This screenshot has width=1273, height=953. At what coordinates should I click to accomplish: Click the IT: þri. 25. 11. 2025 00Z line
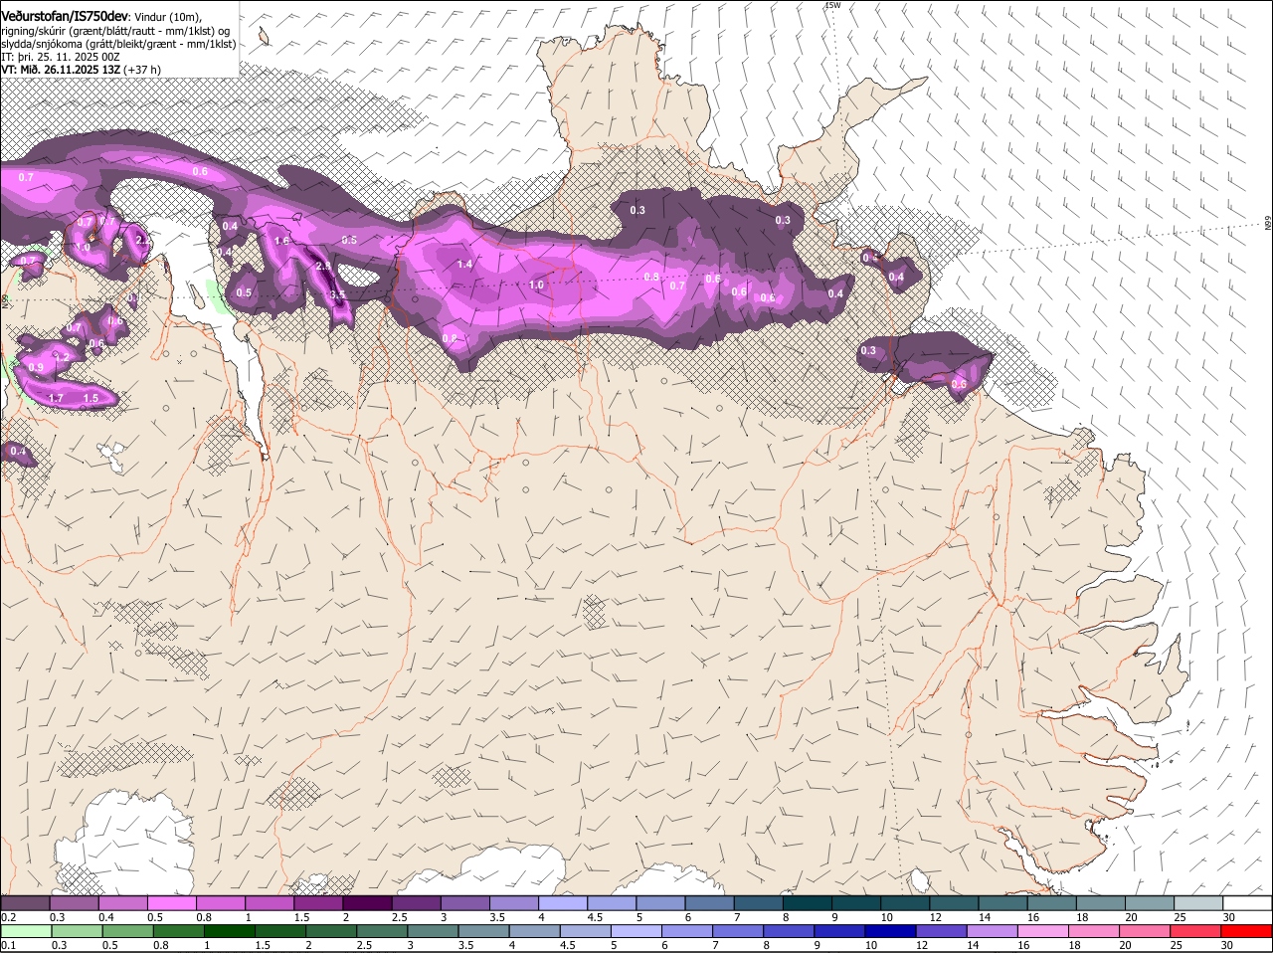[61, 57]
